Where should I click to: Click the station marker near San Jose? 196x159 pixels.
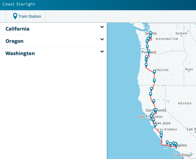[154, 120]
